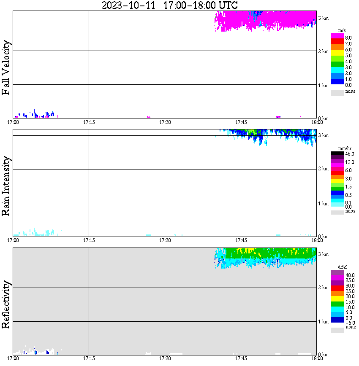Click the 0.1 value label in the mm/hr legend
The height and width of the screenshot is (366, 359).
pos(348,202)
